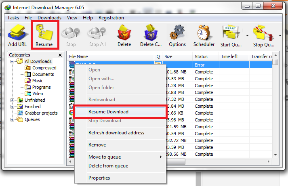Open the File menu
Image resolution: width=288 pixels, height=186 pixels.
coord(28,18)
